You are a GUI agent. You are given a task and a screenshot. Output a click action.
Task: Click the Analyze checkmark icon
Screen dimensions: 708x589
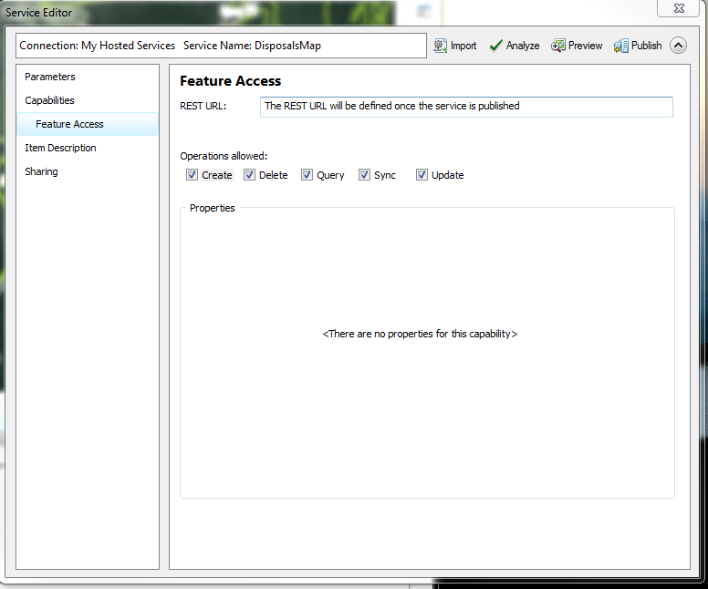pos(495,46)
